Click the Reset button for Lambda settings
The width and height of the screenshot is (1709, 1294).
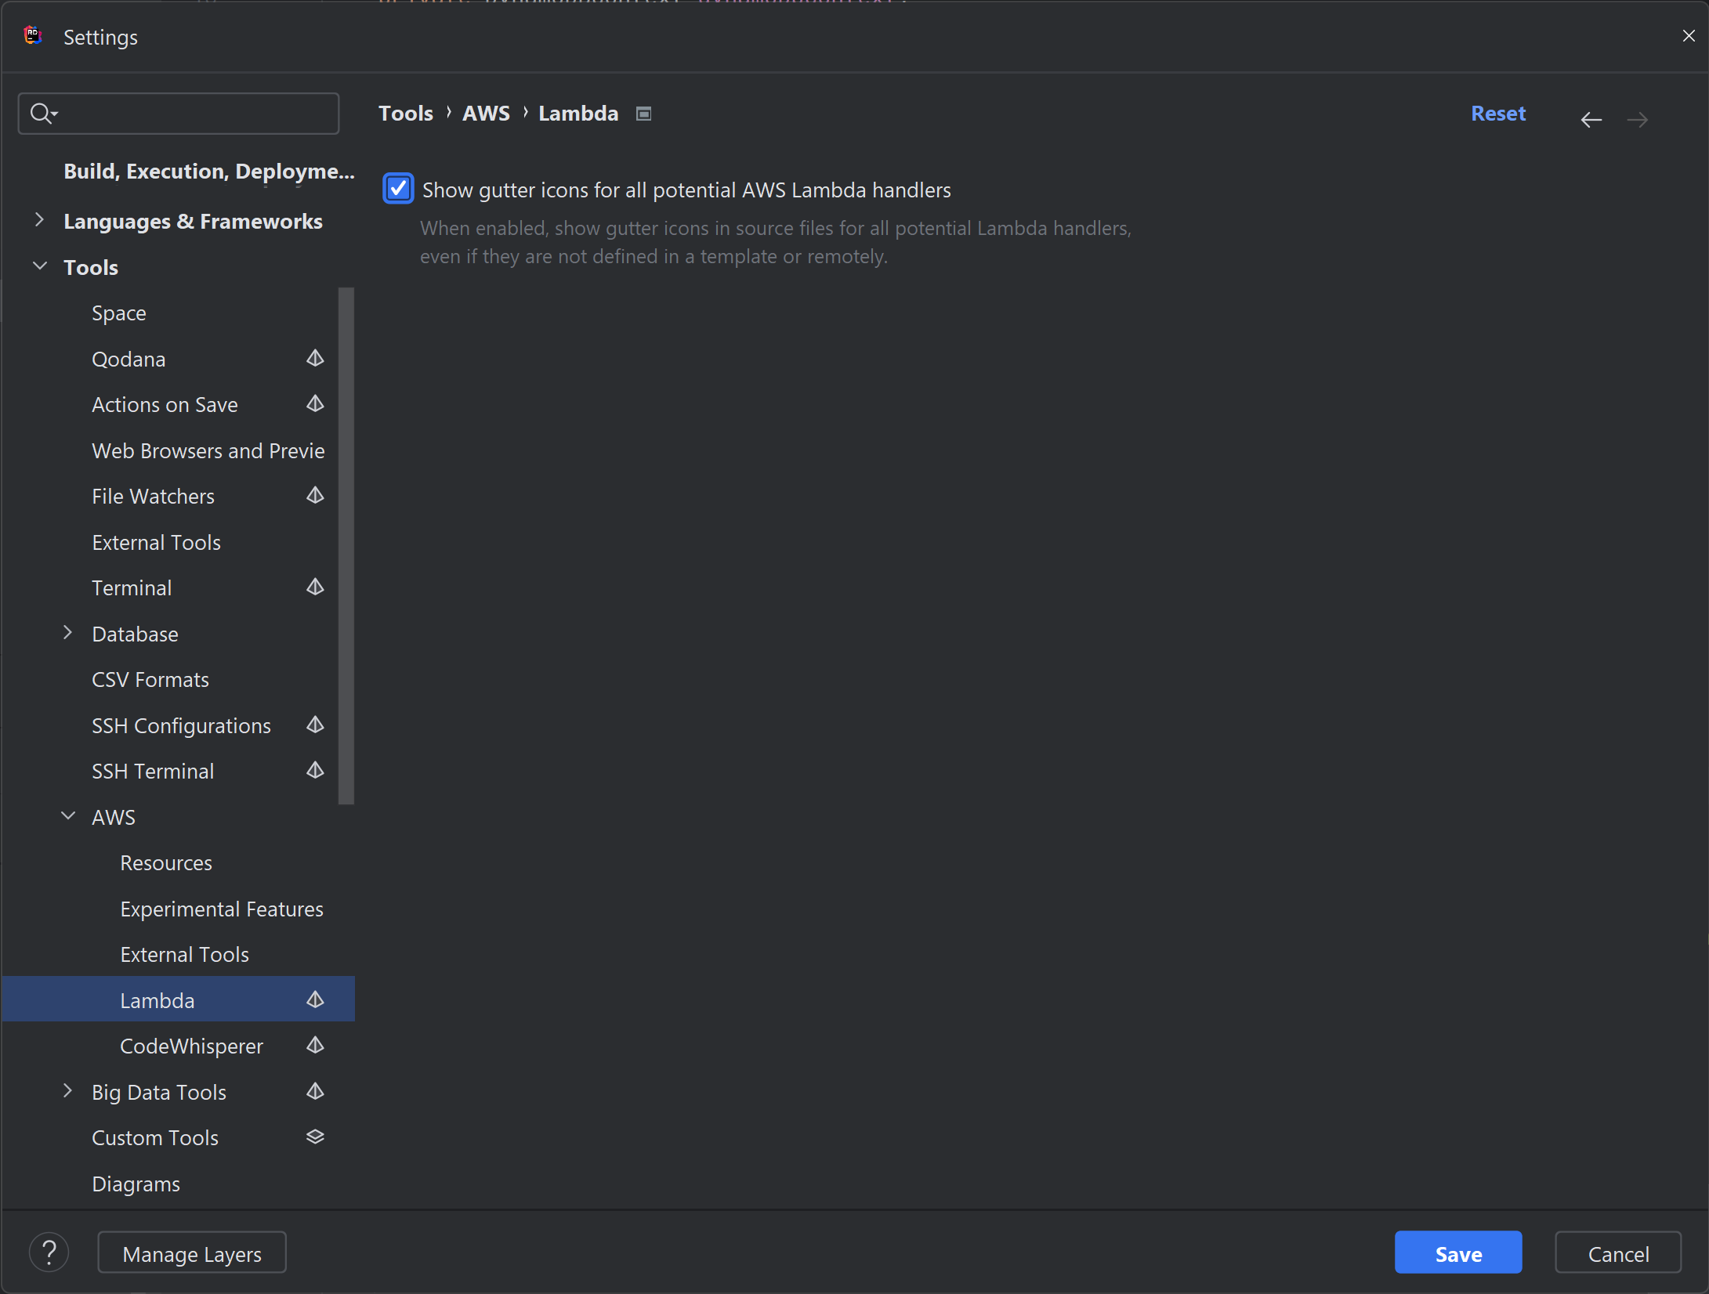click(1498, 113)
